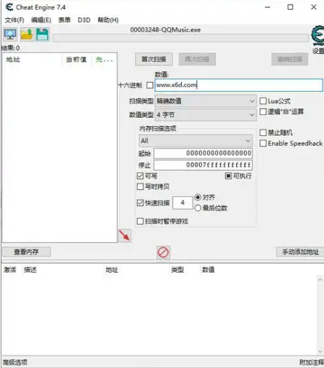Click the 数值 input field
The image size is (324, 368).
238,85
